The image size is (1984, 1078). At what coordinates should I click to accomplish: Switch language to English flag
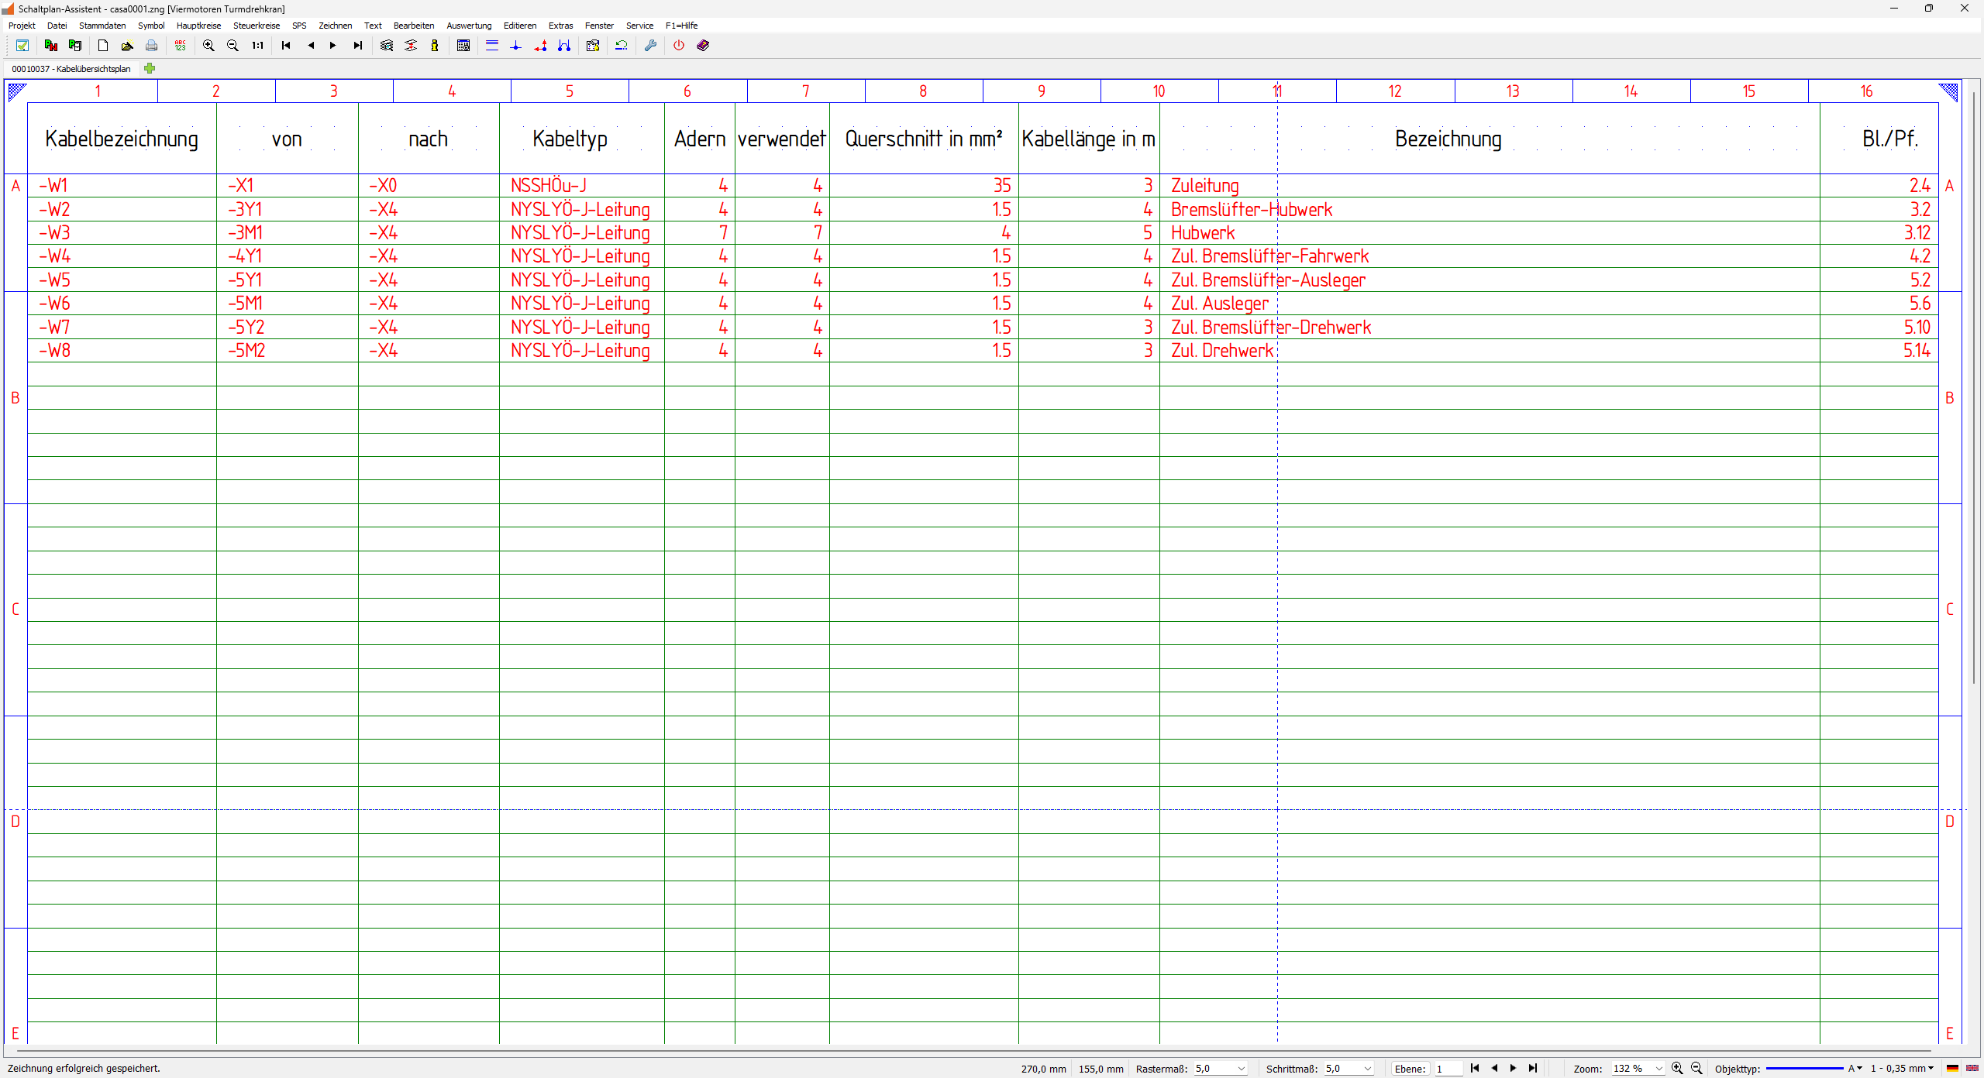tap(1972, 1069)
